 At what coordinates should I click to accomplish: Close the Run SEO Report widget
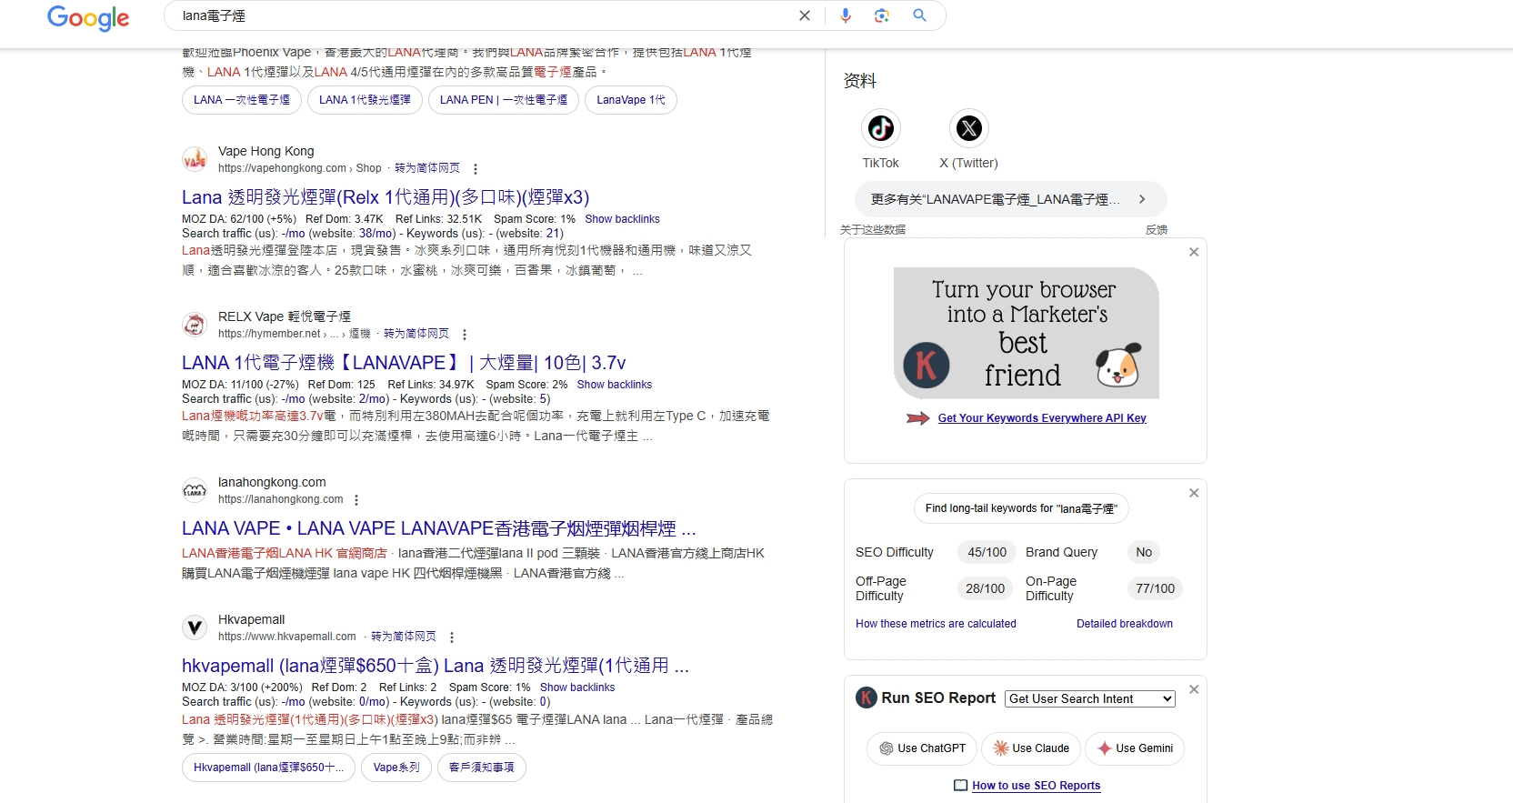(1194, 690)
